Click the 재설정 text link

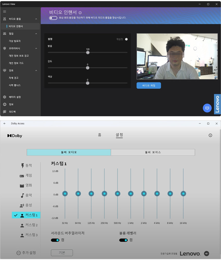[x=119, y=39]
